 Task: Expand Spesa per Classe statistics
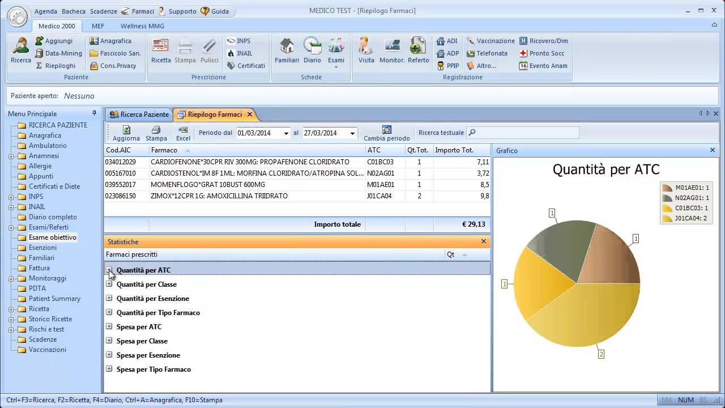[109, 341]
